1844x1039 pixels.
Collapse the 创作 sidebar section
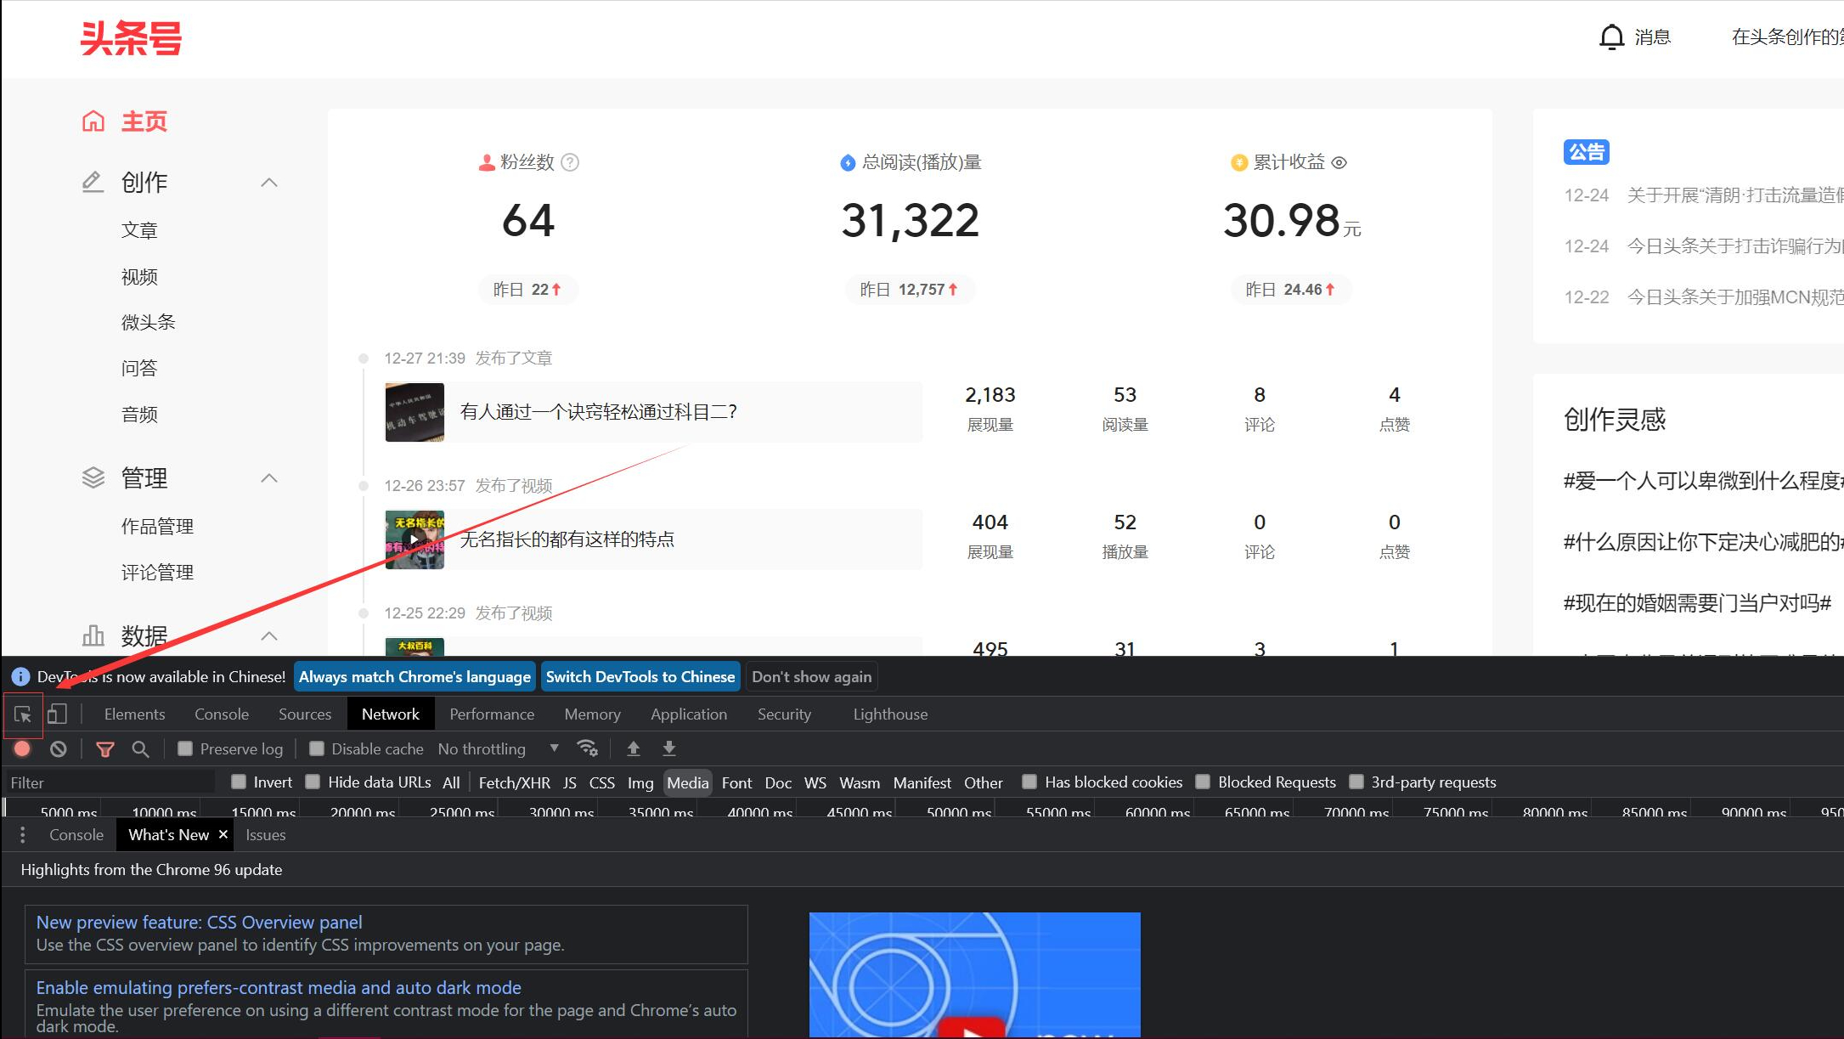269,183
